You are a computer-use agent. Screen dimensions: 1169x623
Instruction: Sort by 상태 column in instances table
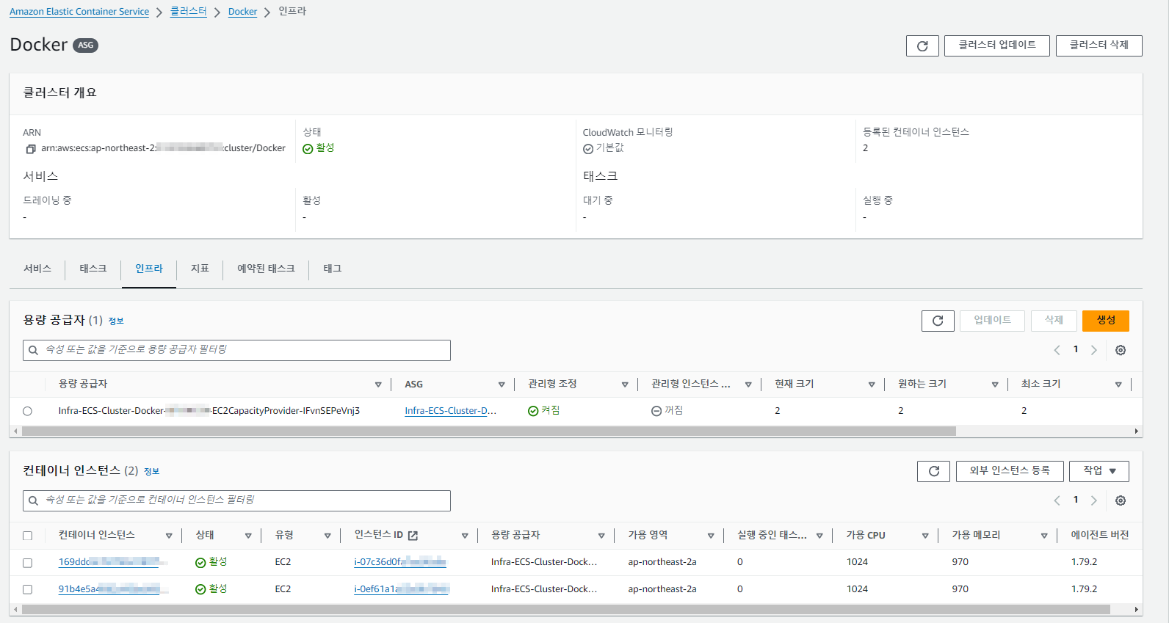click(x=248, y=536)
